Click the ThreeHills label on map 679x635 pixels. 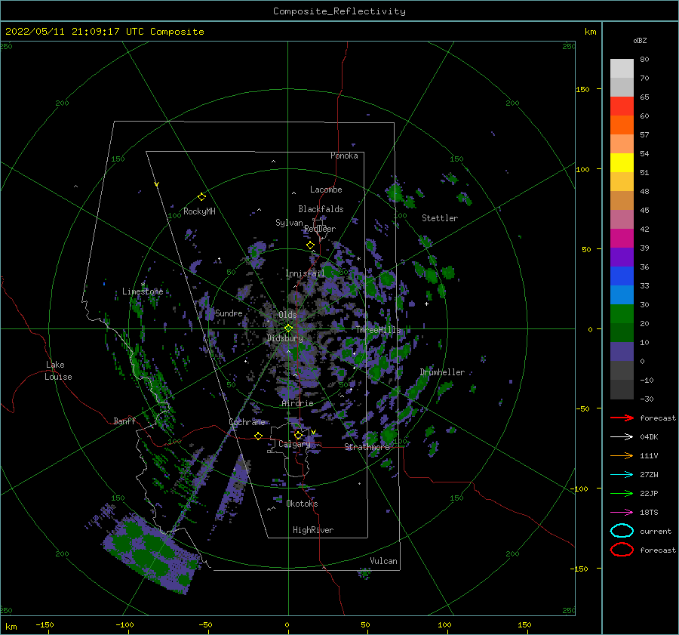pyautogui.click(x=378, y=330)
